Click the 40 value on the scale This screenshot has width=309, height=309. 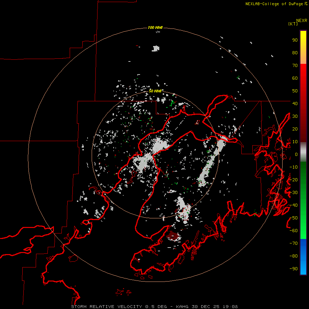point(295,103)
